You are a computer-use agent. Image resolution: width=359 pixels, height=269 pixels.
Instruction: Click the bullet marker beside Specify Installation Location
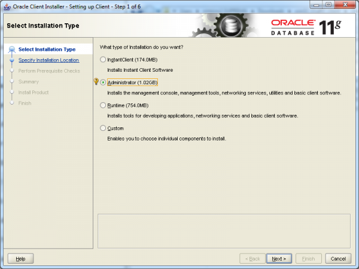11,60
